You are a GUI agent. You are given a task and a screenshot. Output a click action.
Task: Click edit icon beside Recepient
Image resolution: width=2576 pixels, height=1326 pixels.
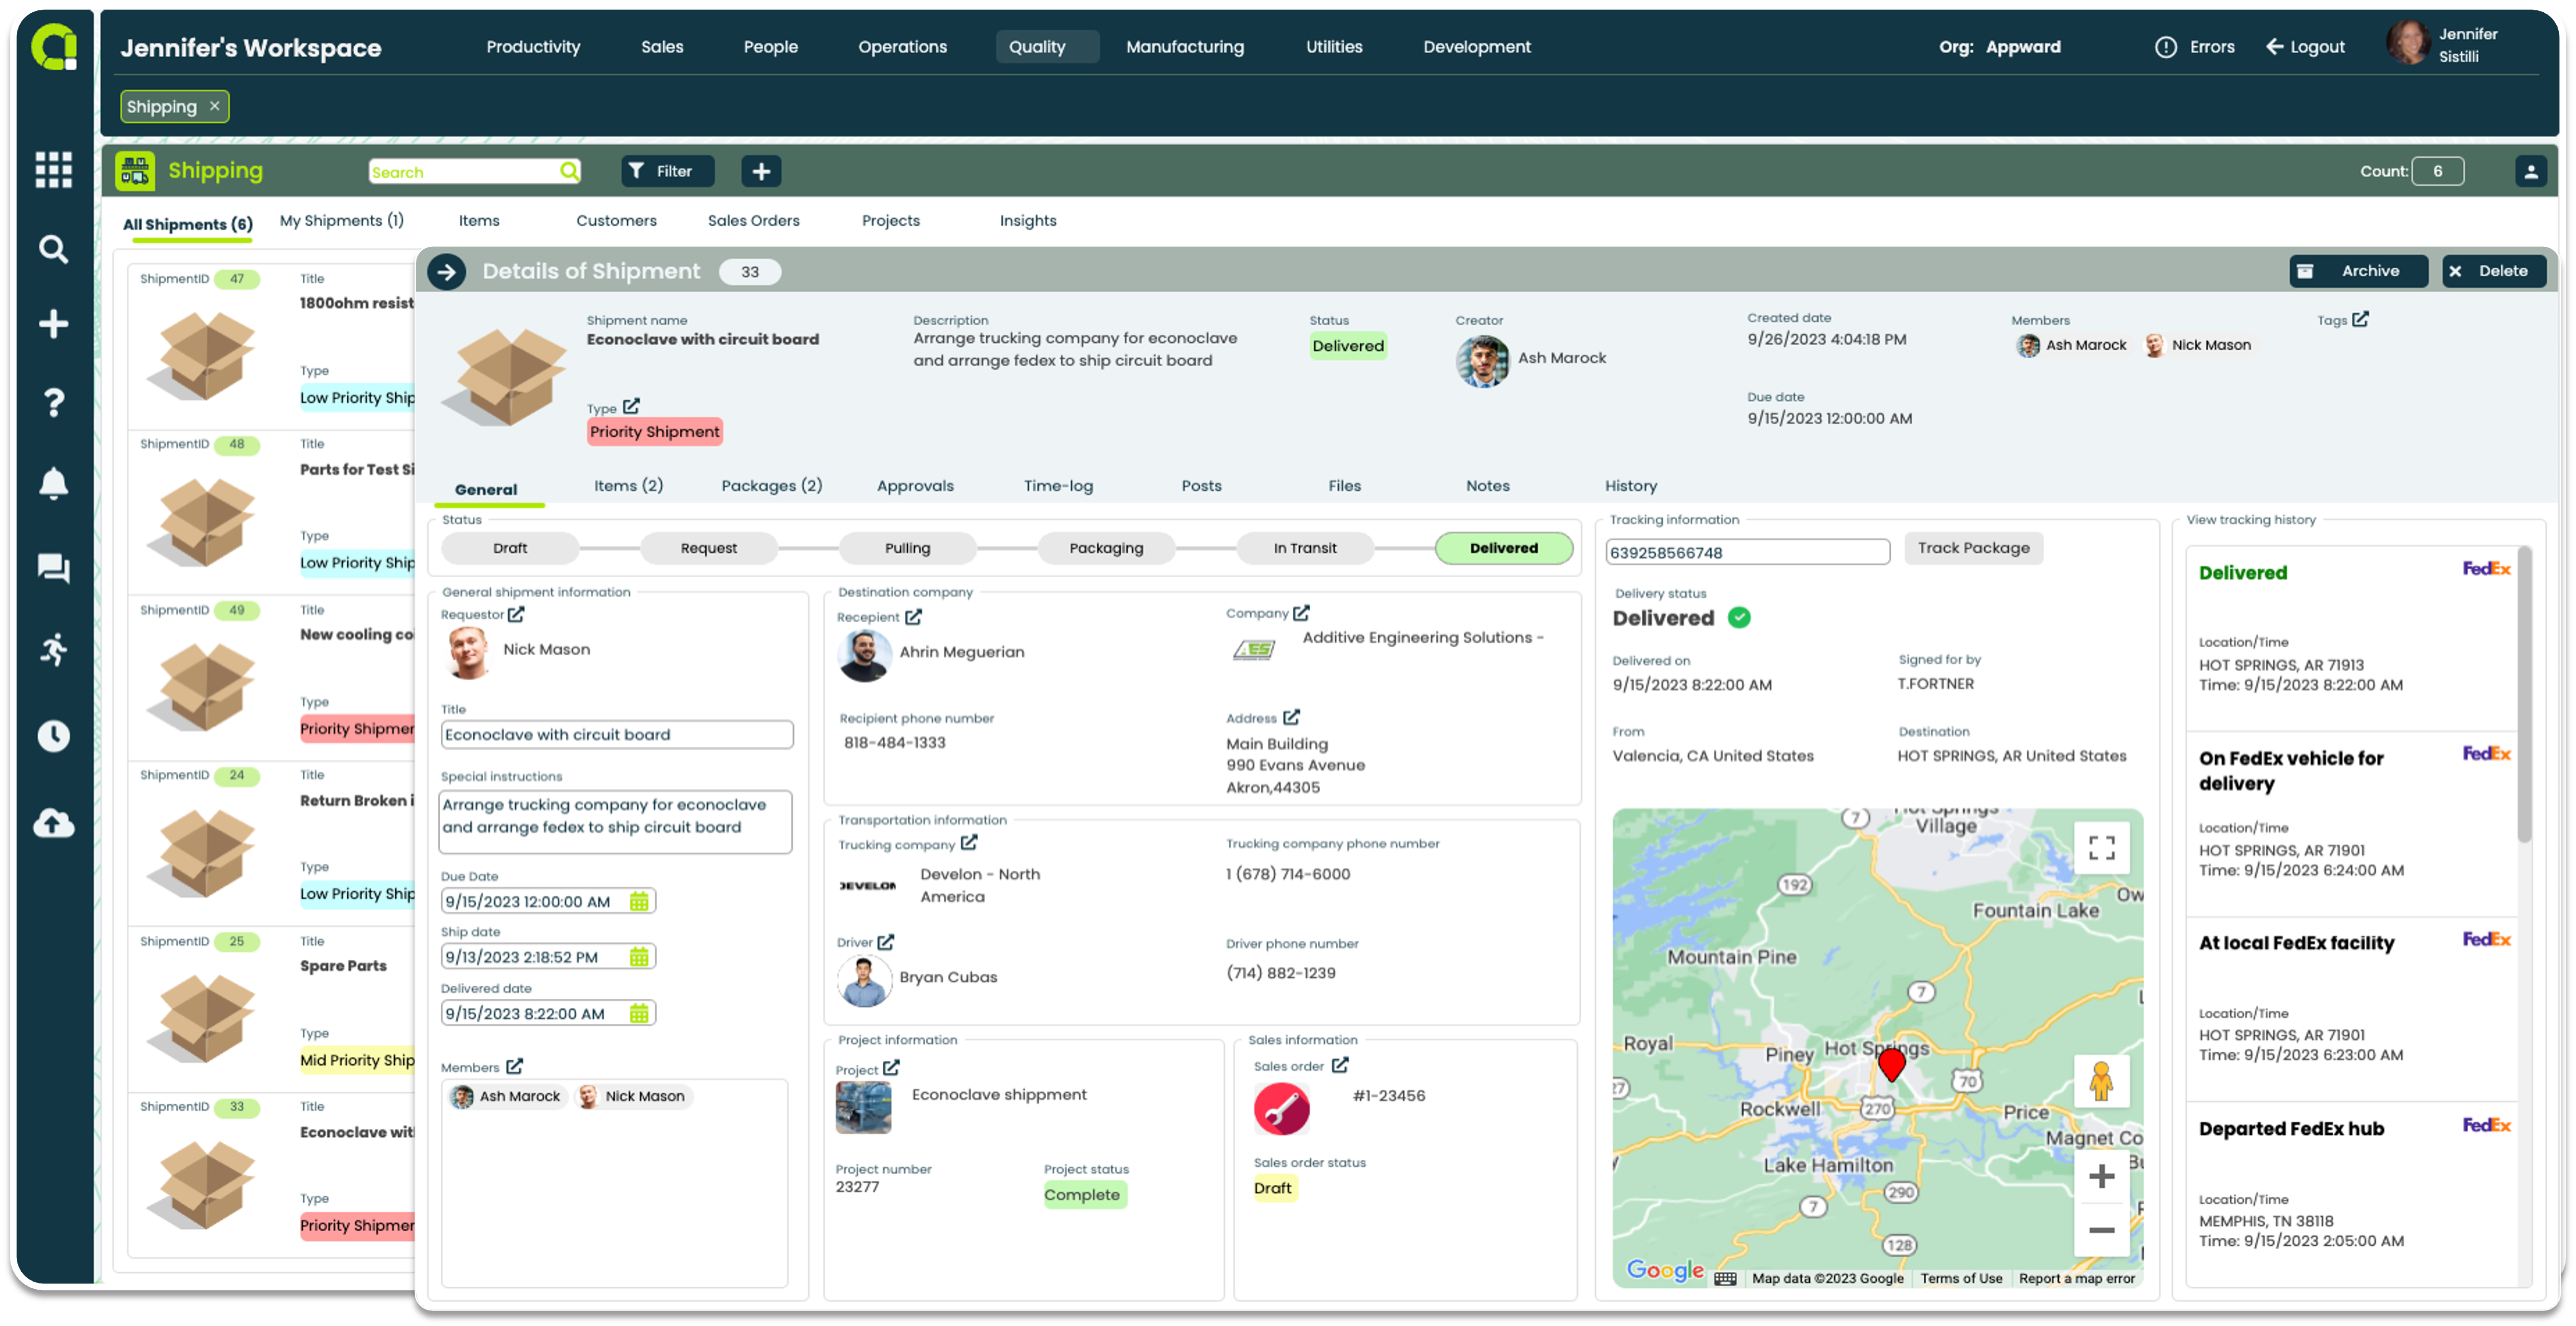[x=913, y=617]
